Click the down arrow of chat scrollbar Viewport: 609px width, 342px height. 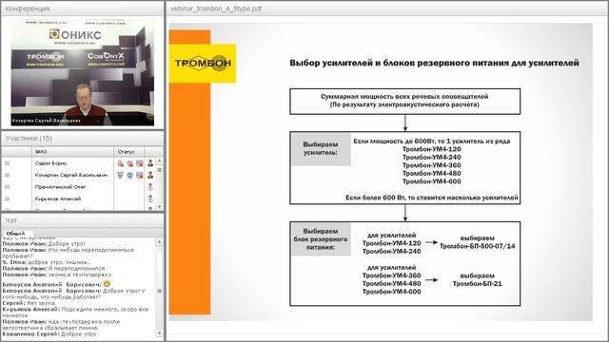[x=159, y=333]
